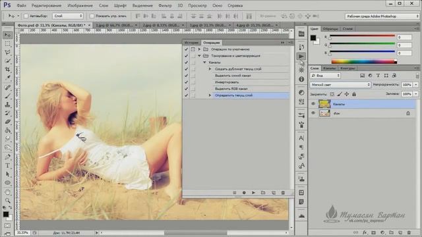Create a new action set folder icon
The height and width of the screenshot is (237, 422).
coord(263,193)
